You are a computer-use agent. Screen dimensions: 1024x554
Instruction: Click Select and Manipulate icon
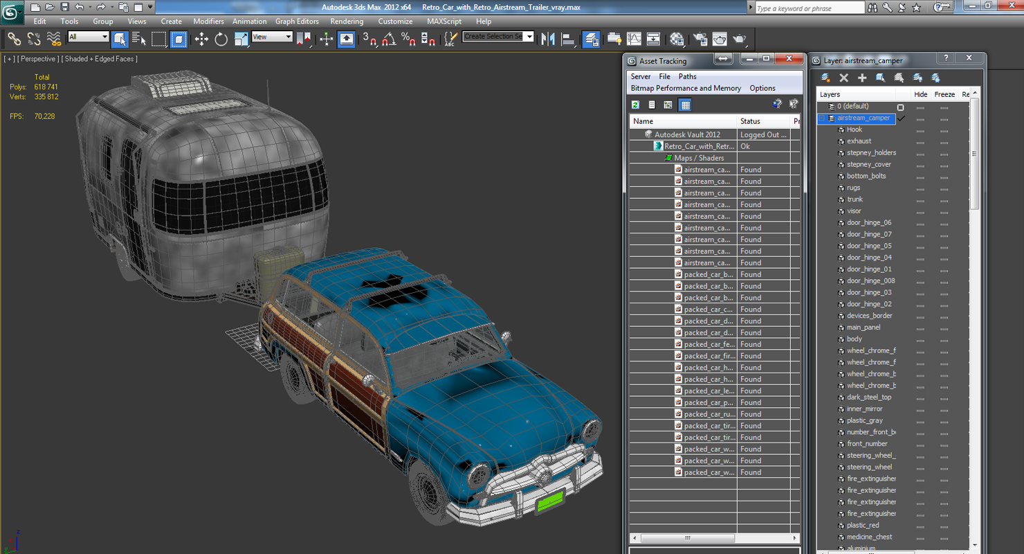[327, 39]
